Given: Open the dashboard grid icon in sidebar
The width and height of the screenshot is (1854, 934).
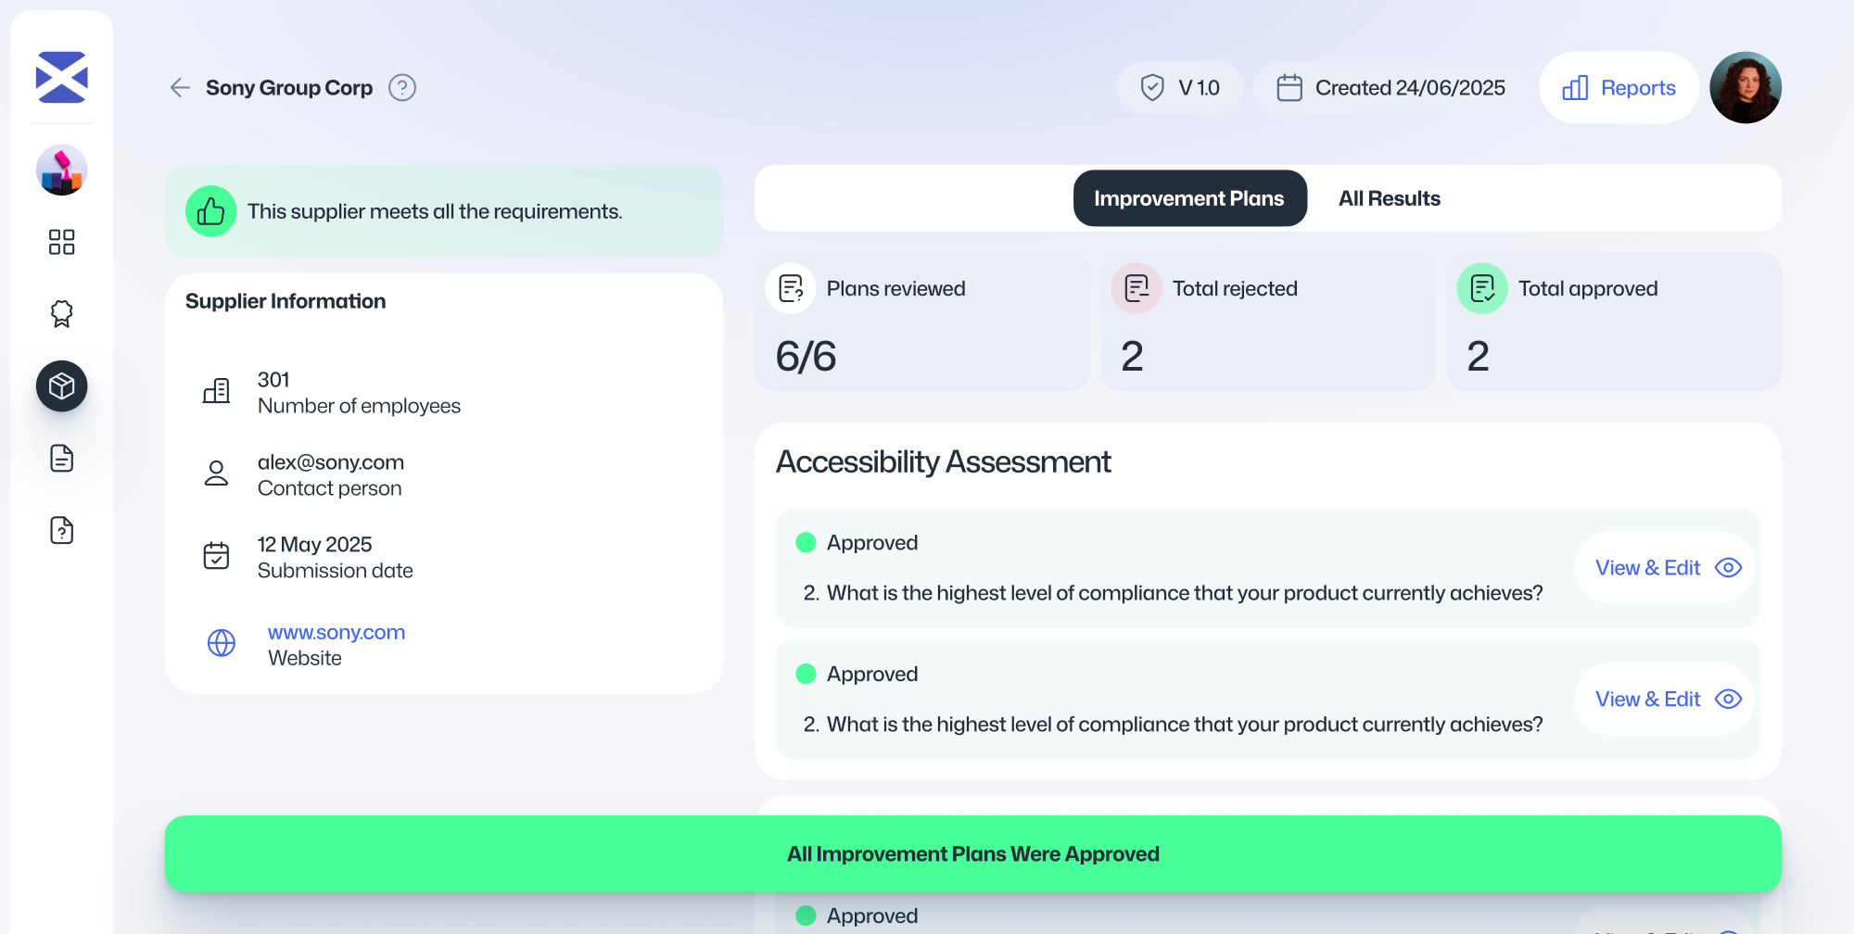Looking at the screenshot, I should pos(61,242).
